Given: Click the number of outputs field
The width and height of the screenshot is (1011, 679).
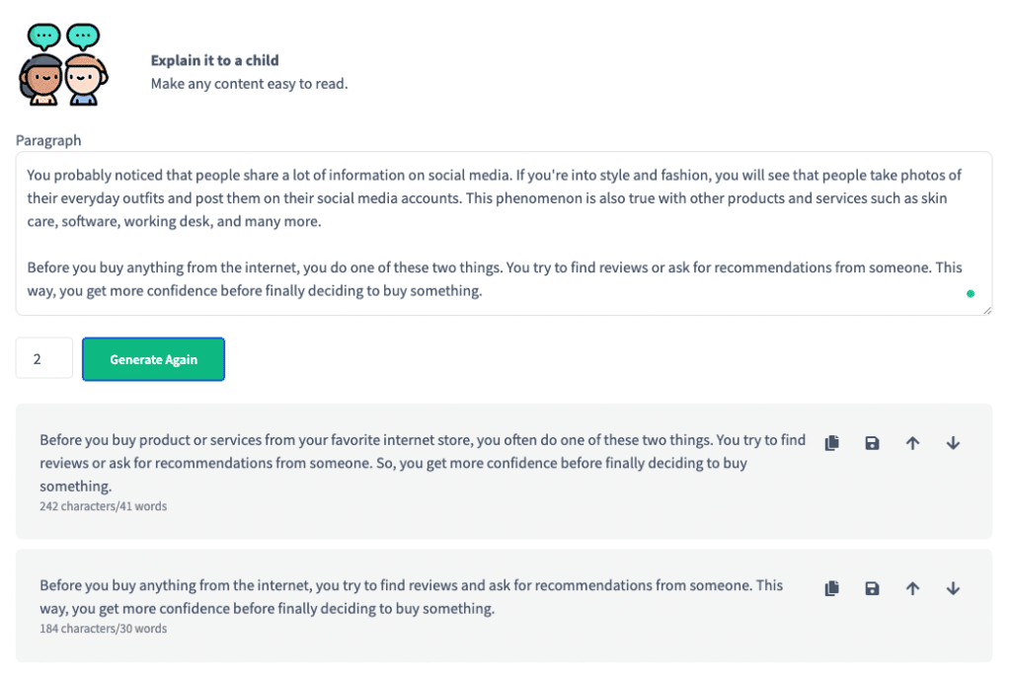Looking at the screenshot, I should 43,358.
